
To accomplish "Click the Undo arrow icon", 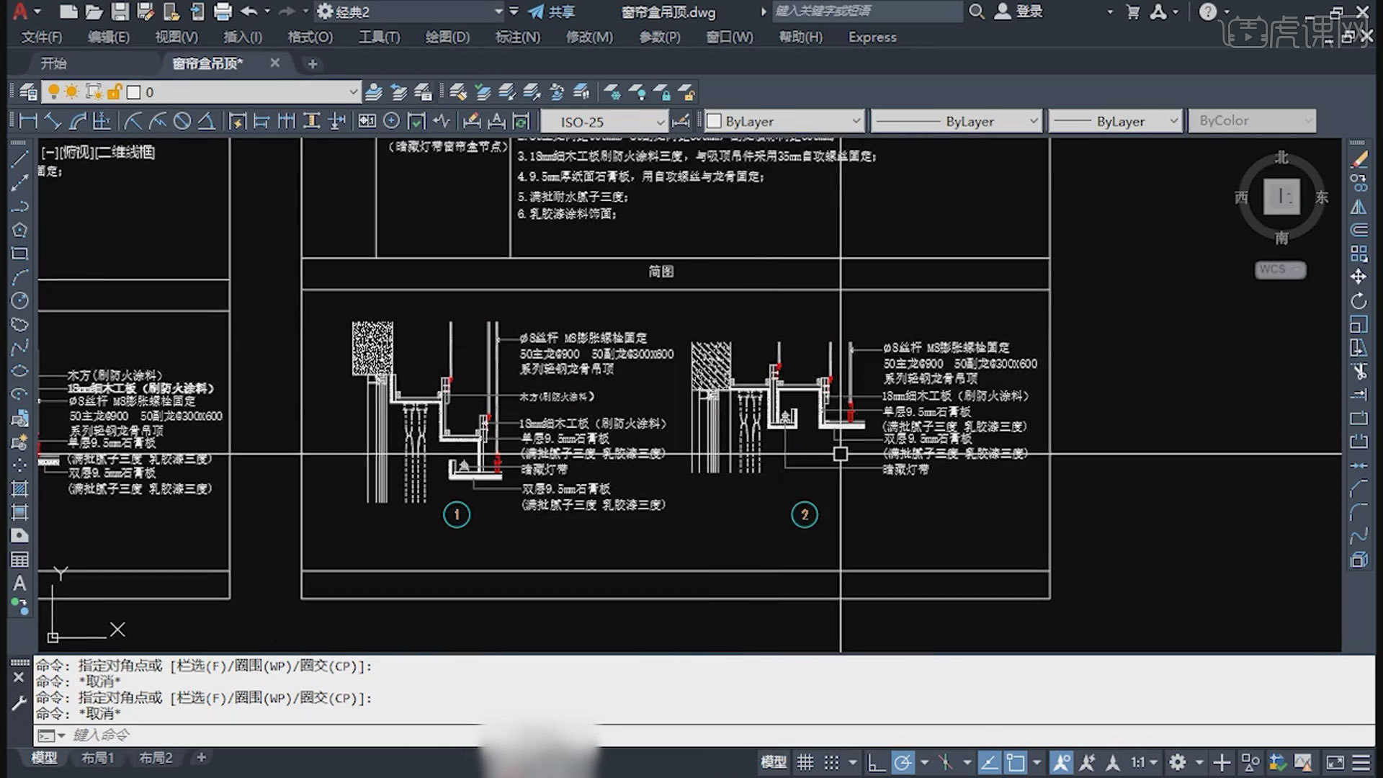I will (x=249, y=12).
